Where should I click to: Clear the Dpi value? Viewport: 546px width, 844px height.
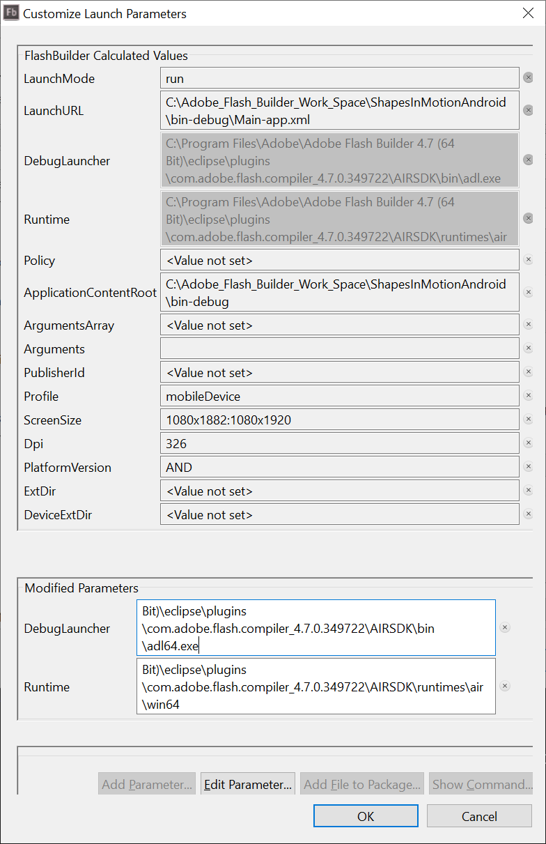528,443
